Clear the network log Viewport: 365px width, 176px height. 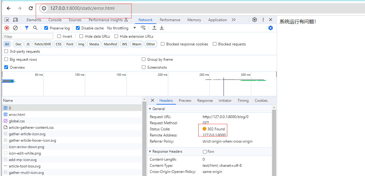point(15,28)
